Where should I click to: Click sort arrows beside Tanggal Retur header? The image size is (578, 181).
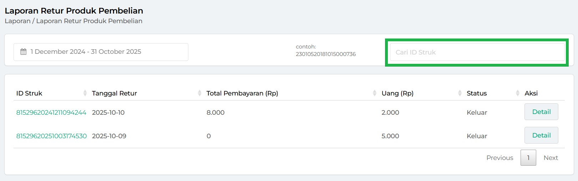point(199,93)
